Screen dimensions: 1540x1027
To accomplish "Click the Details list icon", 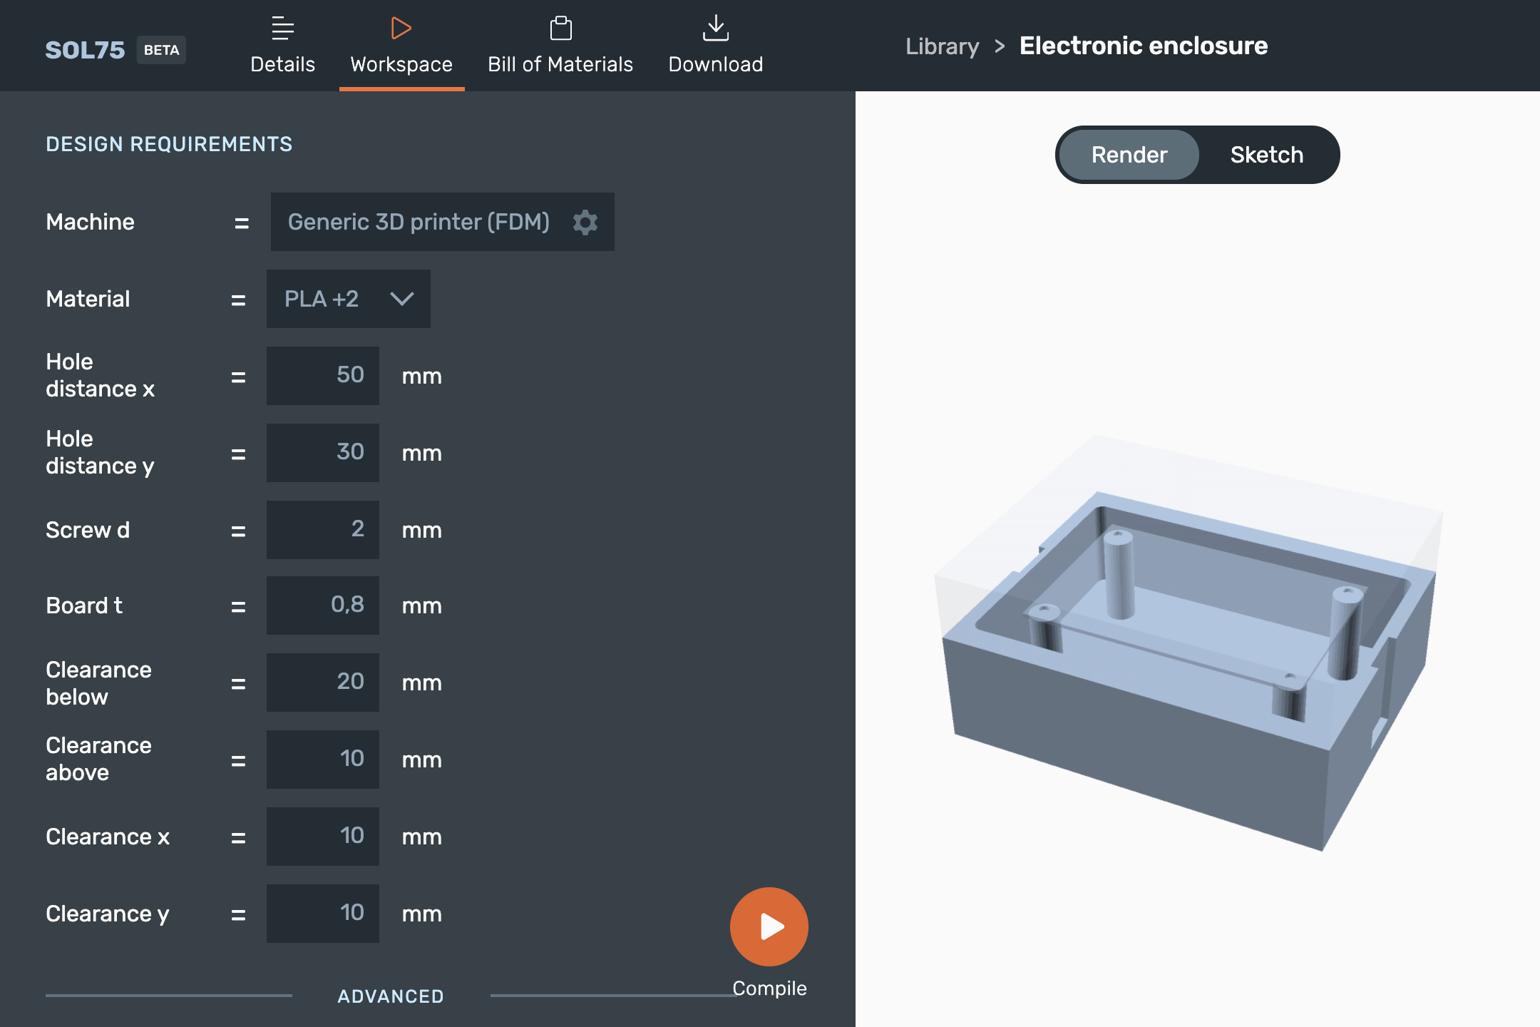I will click(x=282, y=29).
